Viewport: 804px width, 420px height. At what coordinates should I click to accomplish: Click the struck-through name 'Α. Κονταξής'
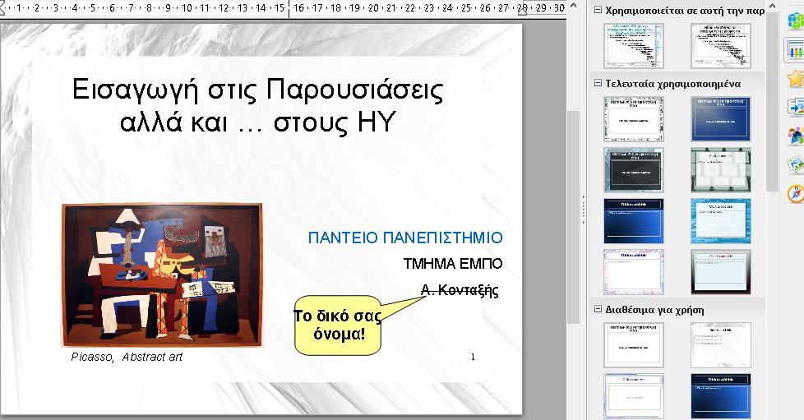point(460,290)
